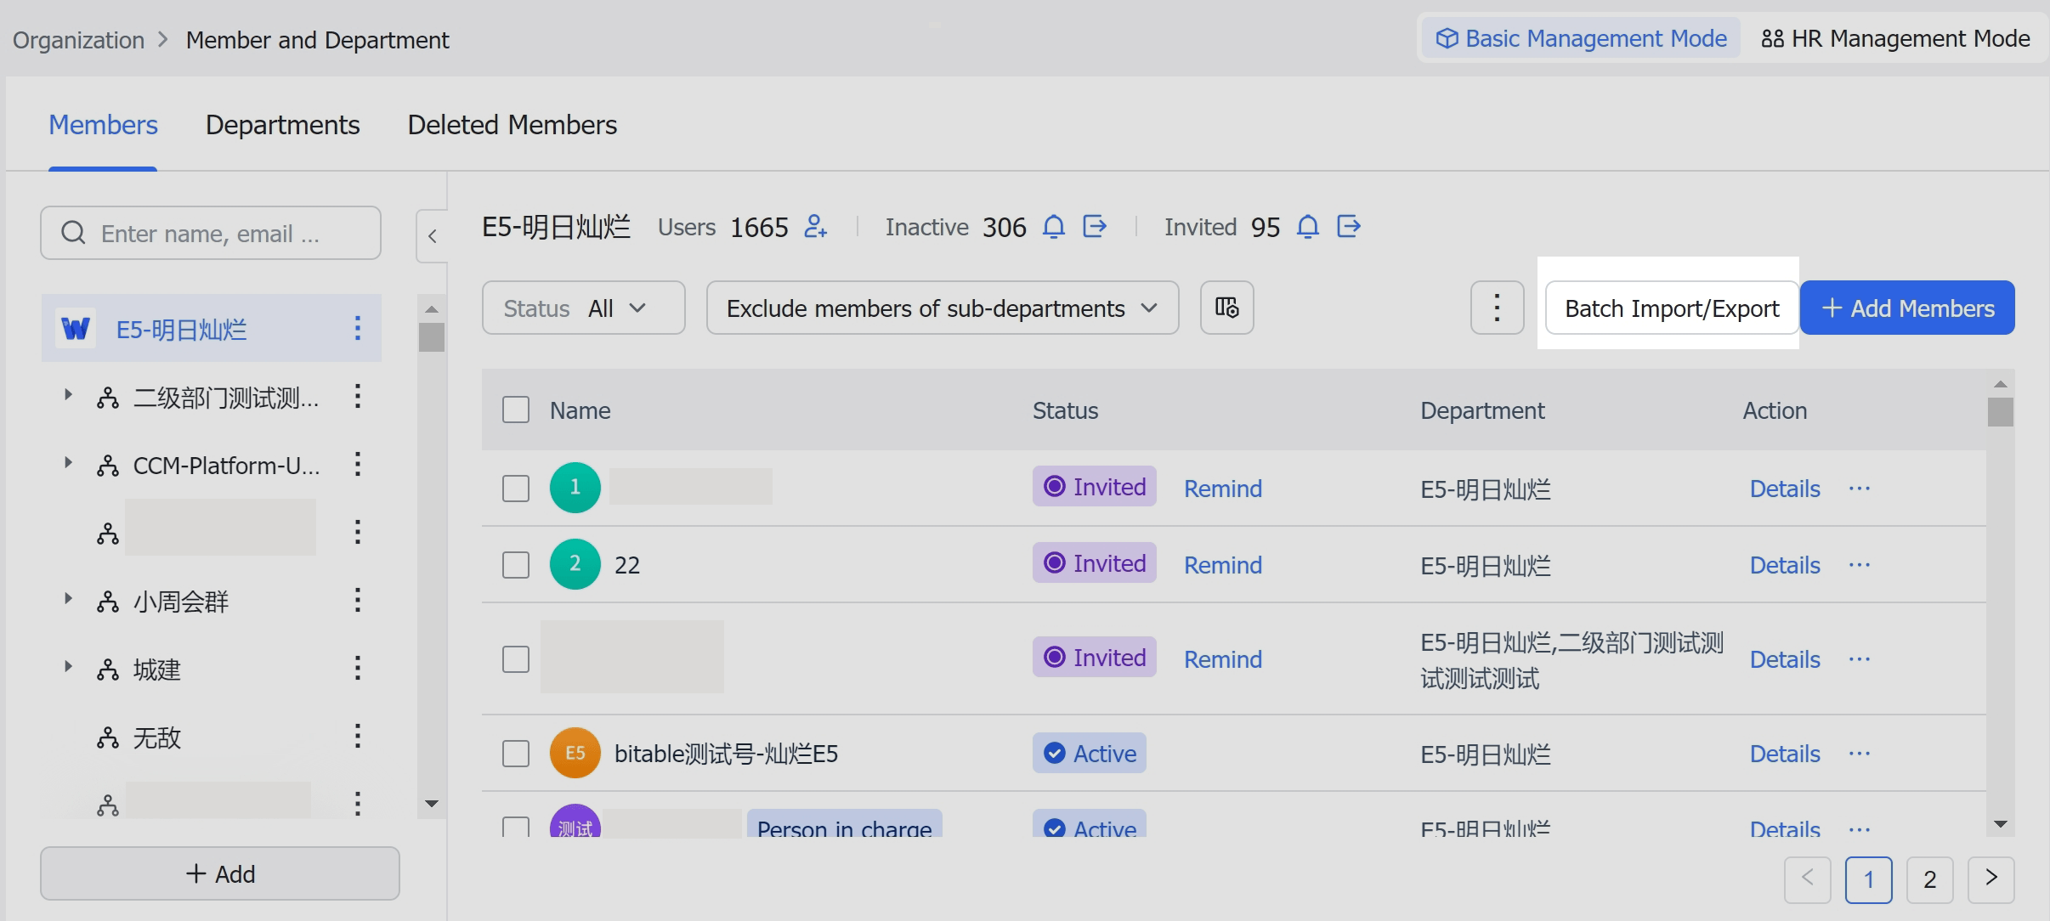Click export icon next to Inactive count

1095,227
